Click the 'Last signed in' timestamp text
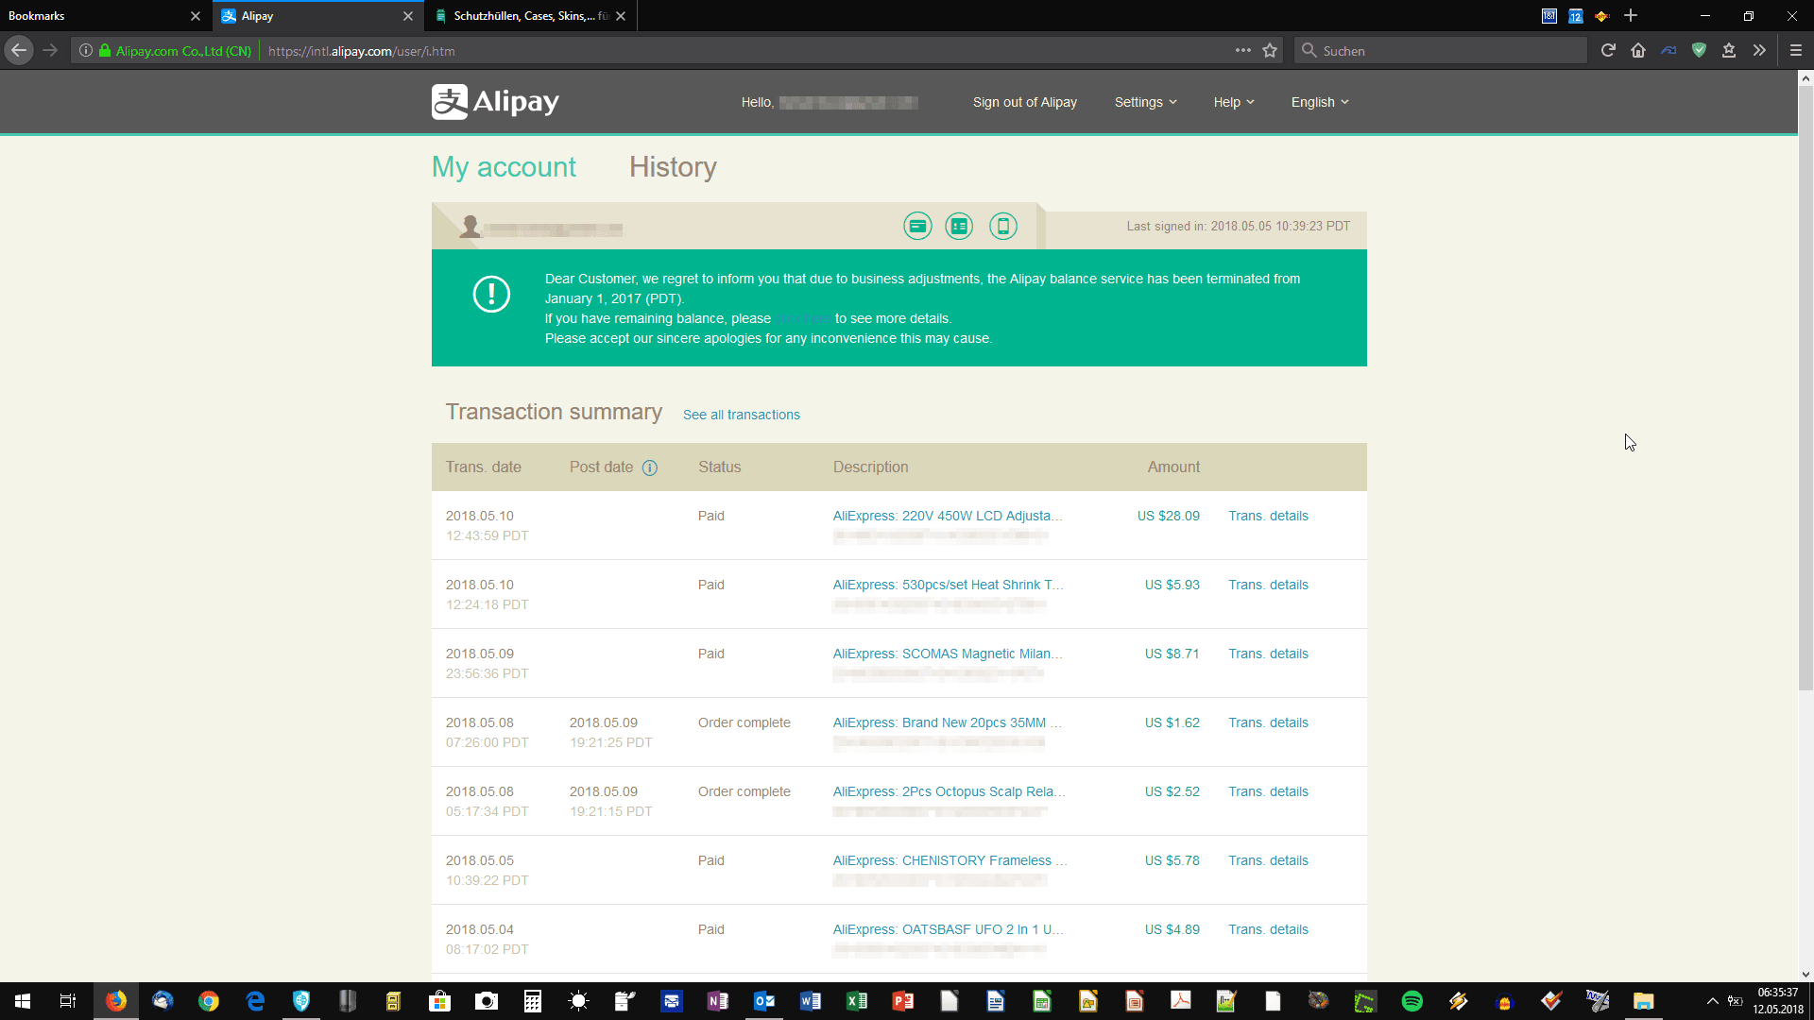The height and width of the screenshot is (1020, 1814). pos(1238,227)
